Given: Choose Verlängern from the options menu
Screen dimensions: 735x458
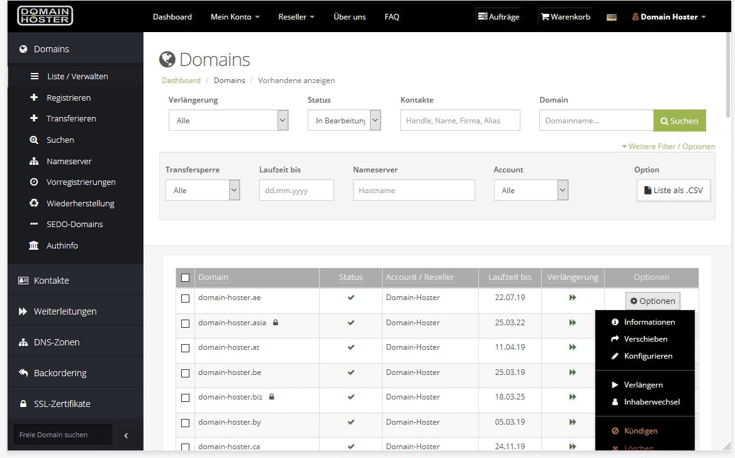Looking at the screenshot, I should [644, 385].
